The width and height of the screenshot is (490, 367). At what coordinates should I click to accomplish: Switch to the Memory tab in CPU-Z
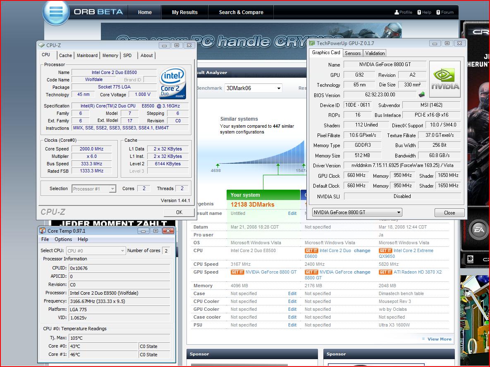[110, 55]
